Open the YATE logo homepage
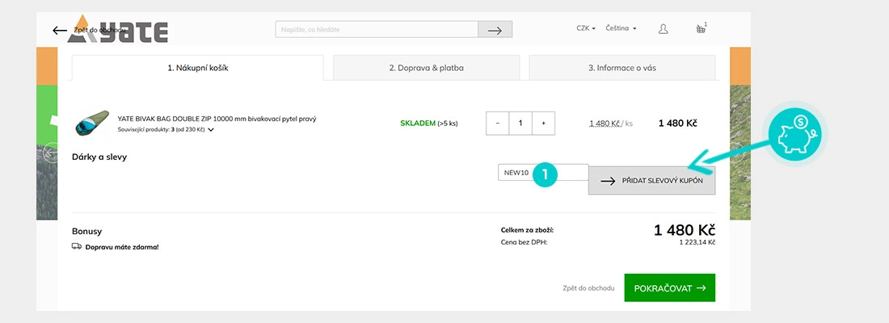Viewport: 889px width, 323px height. [118, 29]
